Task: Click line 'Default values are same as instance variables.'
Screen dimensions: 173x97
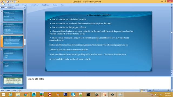Action: 69,50
